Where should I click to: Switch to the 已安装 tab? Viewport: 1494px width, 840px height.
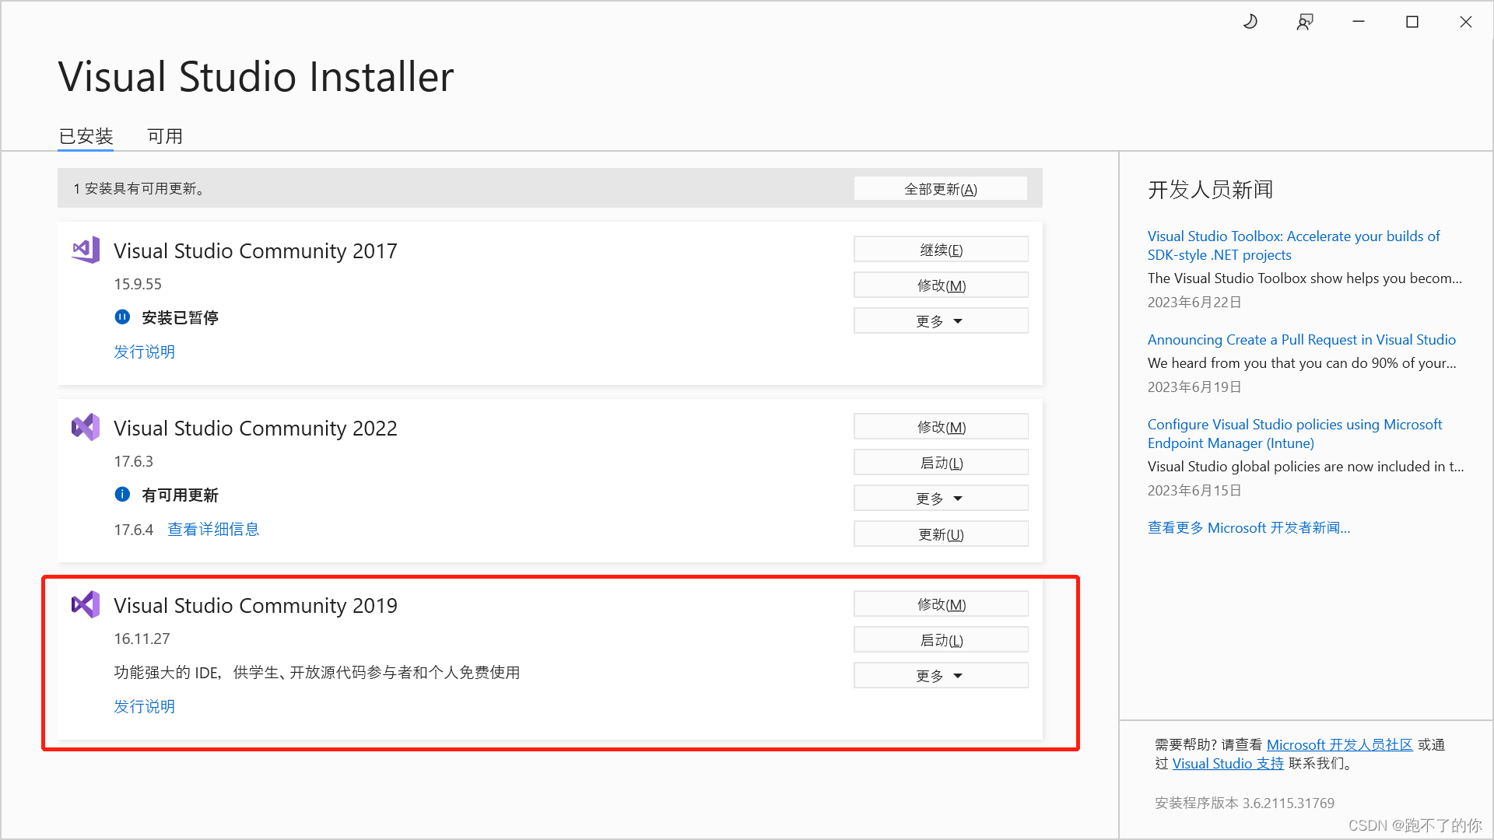(x=86, y=136)
